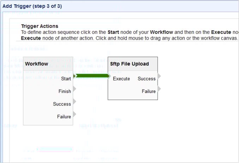The height and width of the screenshot is (163, 239).
Task: Click the Trigger Actions heading
Action: (x=40, y=26)
